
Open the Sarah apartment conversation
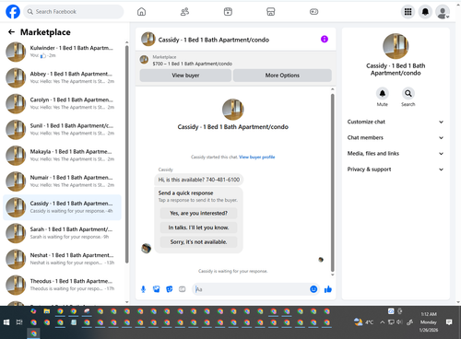pyautogui.click(x=62, y=233)
